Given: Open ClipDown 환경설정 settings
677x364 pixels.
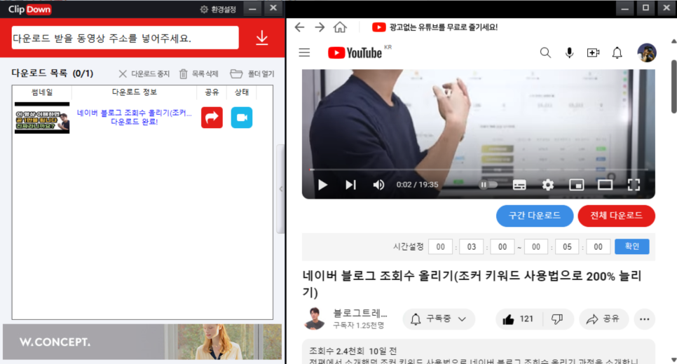Looking at the screenshot, I should point(218,9).
